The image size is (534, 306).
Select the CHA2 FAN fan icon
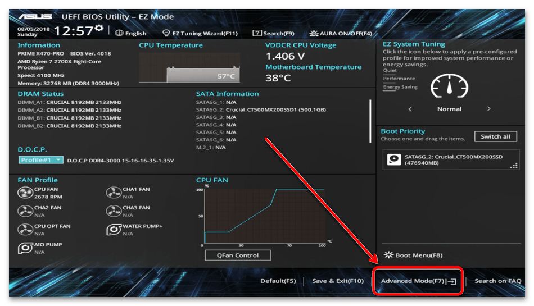(25, 211)
